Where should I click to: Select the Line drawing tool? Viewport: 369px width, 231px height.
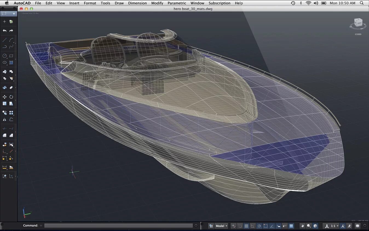pos(4,40)
